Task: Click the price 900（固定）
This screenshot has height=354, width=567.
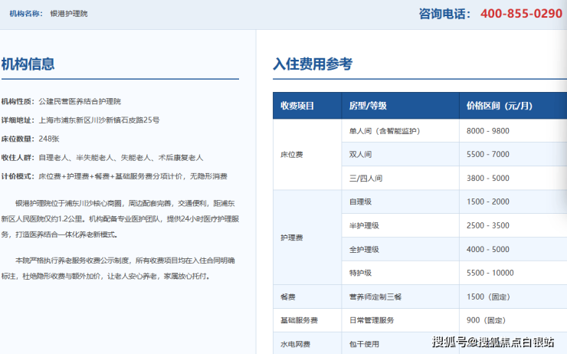Action: (486, 320)
